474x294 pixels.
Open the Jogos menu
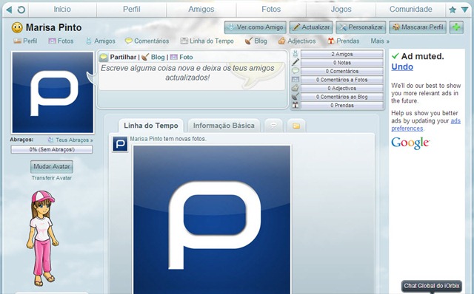pos(341,10)
